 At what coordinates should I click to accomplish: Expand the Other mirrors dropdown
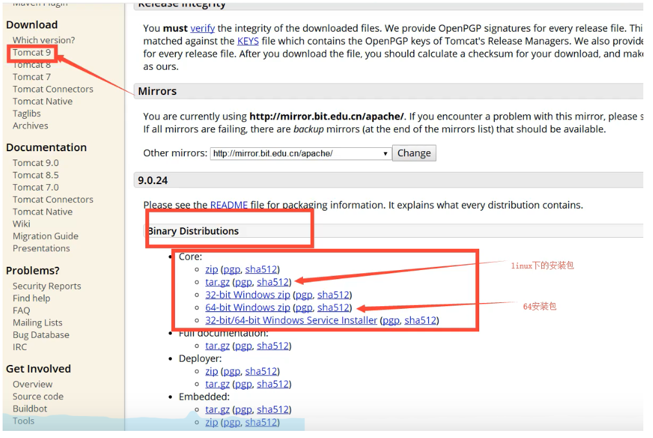point(301,154)
